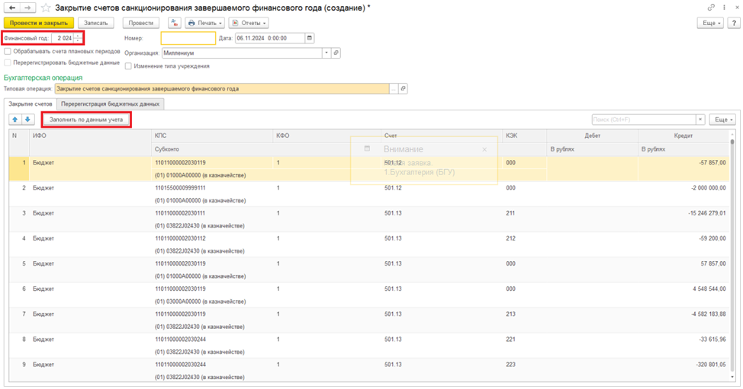Select КЭК cell 223
The width and height of the screenshot is (743, 389).
tap(525, 365)
